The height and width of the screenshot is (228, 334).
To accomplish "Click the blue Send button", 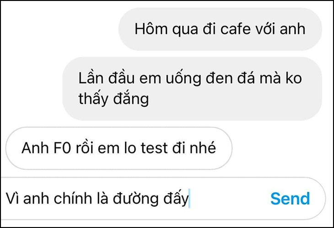I will (x=290, y=198).
